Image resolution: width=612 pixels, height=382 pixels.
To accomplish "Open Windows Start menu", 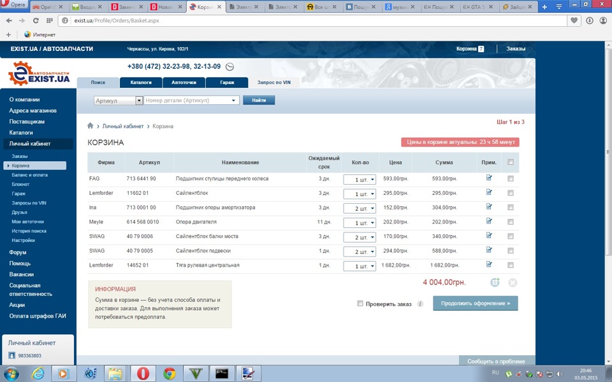I will [11, 374].
